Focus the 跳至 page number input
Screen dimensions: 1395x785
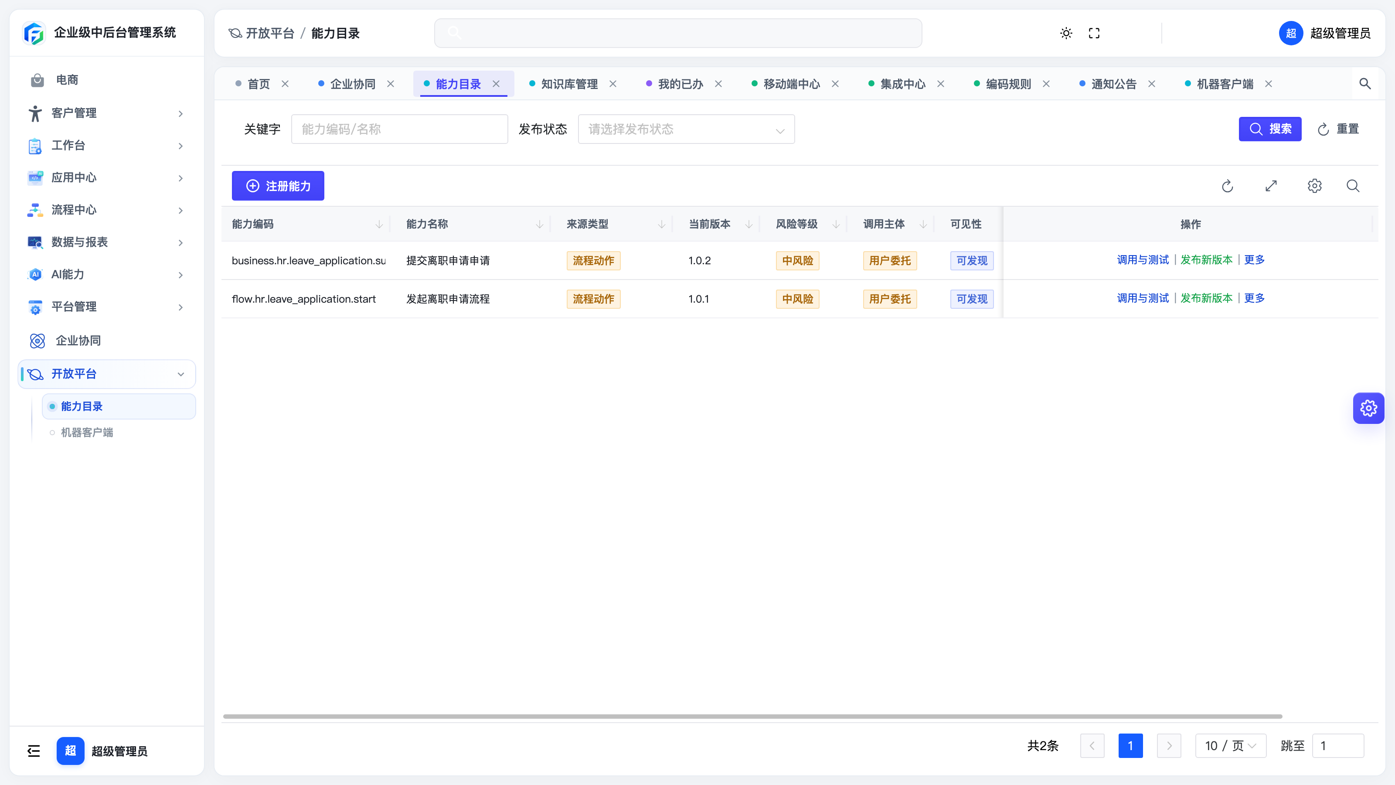point(1337,745)
